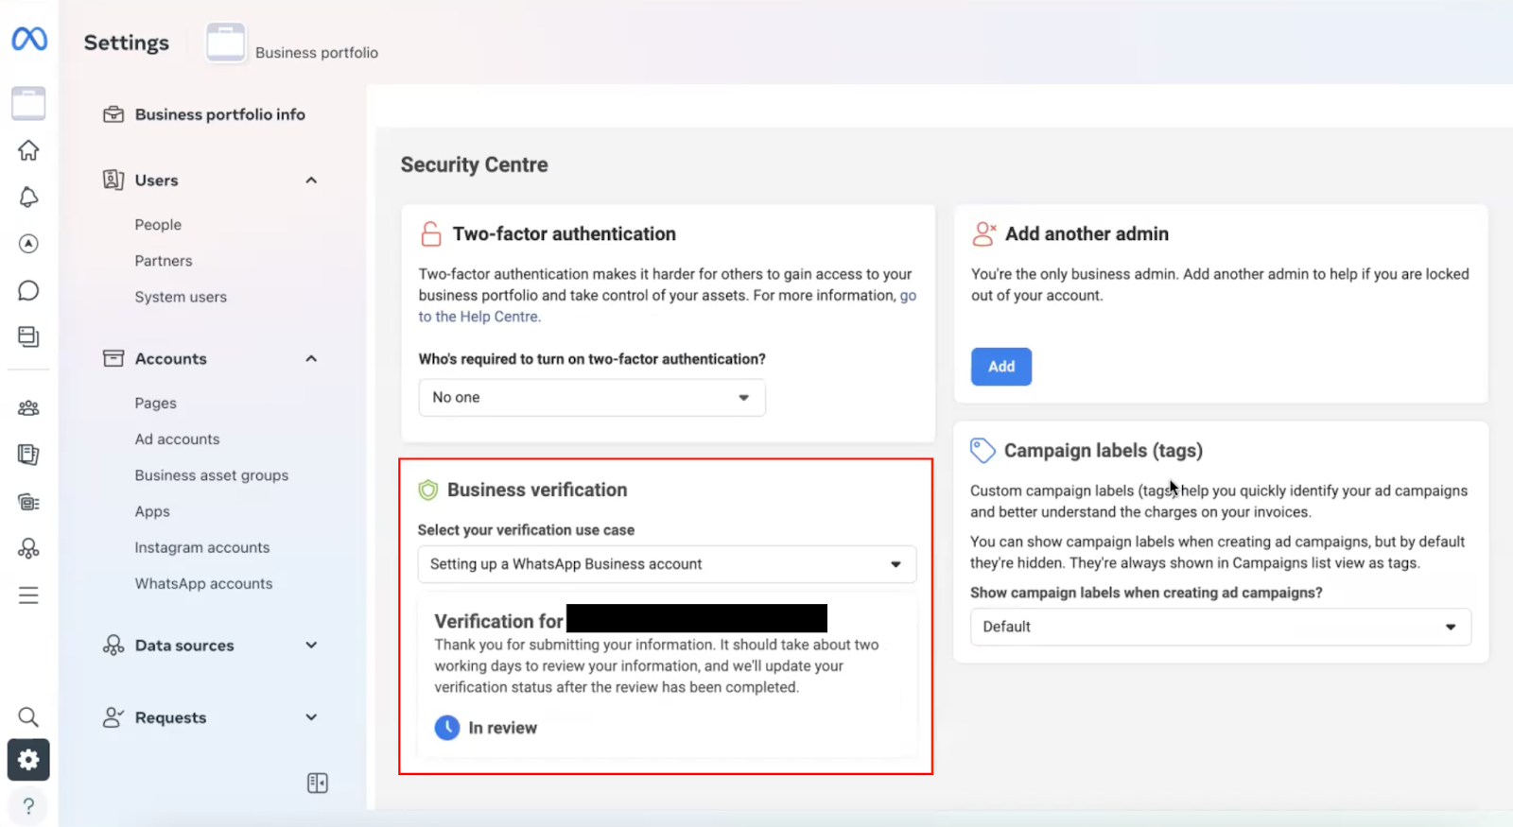Click the 'Security Centre' heading
1513x827 pixels.
tap(474, 164)
